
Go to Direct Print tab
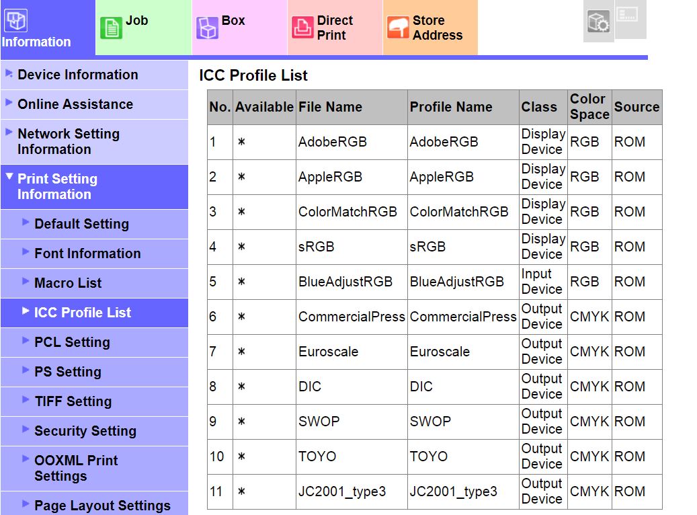pyautogui.click(x=335, y=28)
